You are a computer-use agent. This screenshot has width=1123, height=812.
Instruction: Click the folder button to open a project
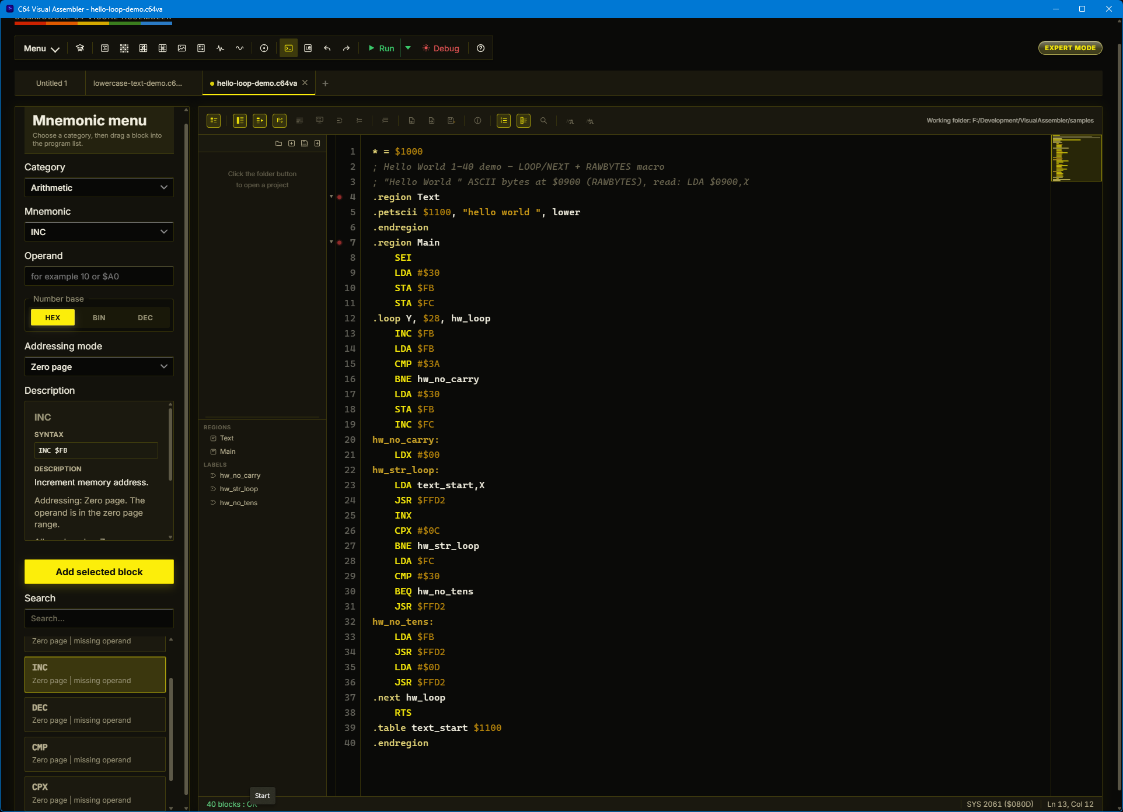coord(278,143)
